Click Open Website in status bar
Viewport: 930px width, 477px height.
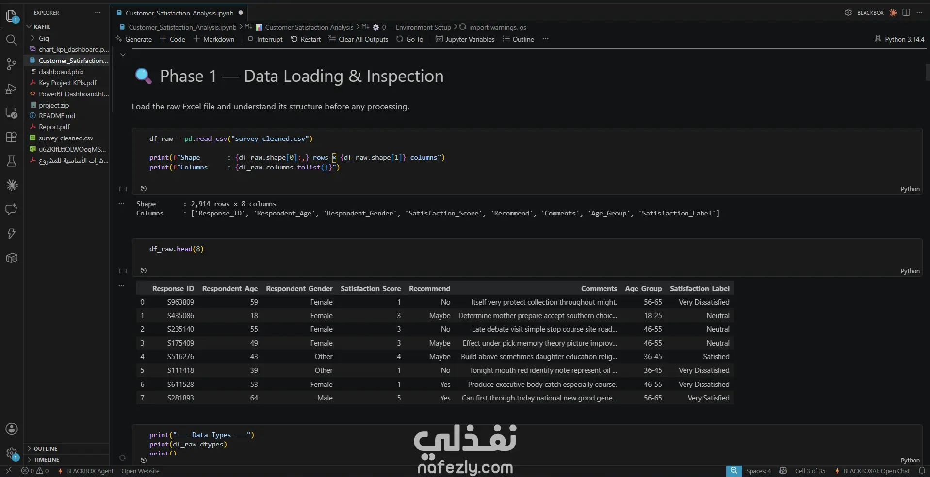[x=140, y=471]
